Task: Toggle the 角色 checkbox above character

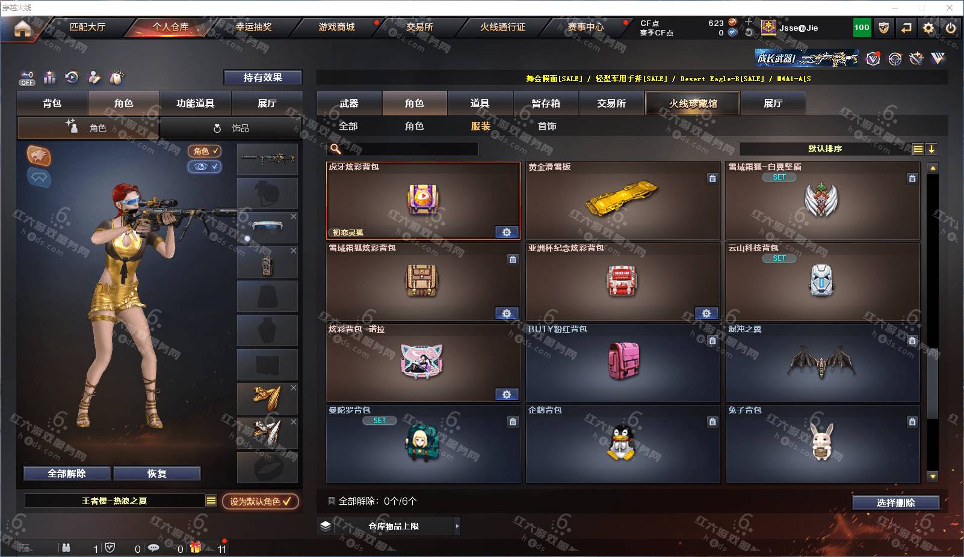Action: pos(205,151)
